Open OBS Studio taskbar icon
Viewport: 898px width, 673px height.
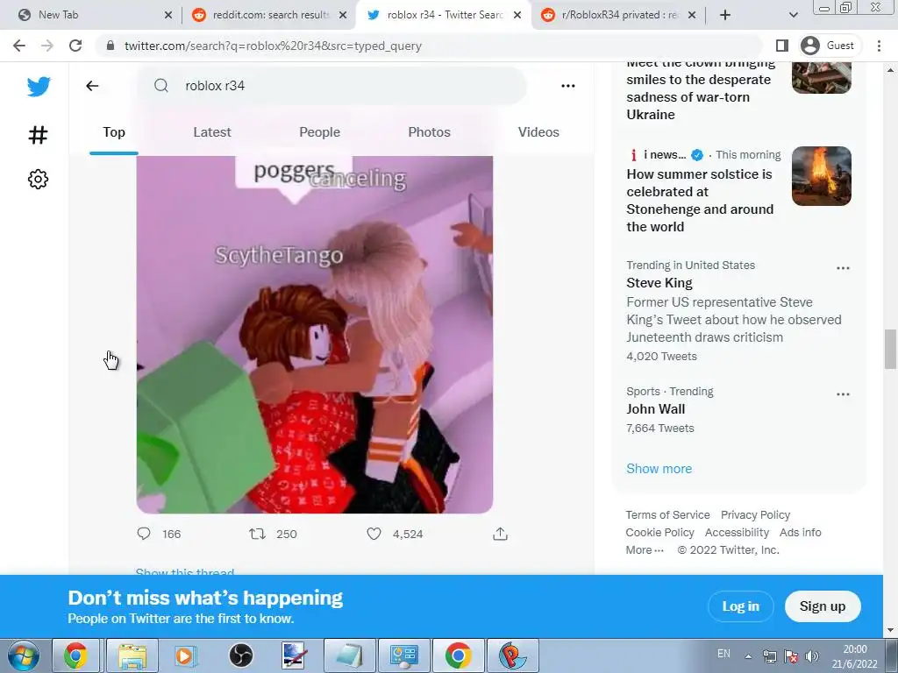[x=240, y=655]
